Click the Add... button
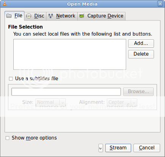 point(141,44)
